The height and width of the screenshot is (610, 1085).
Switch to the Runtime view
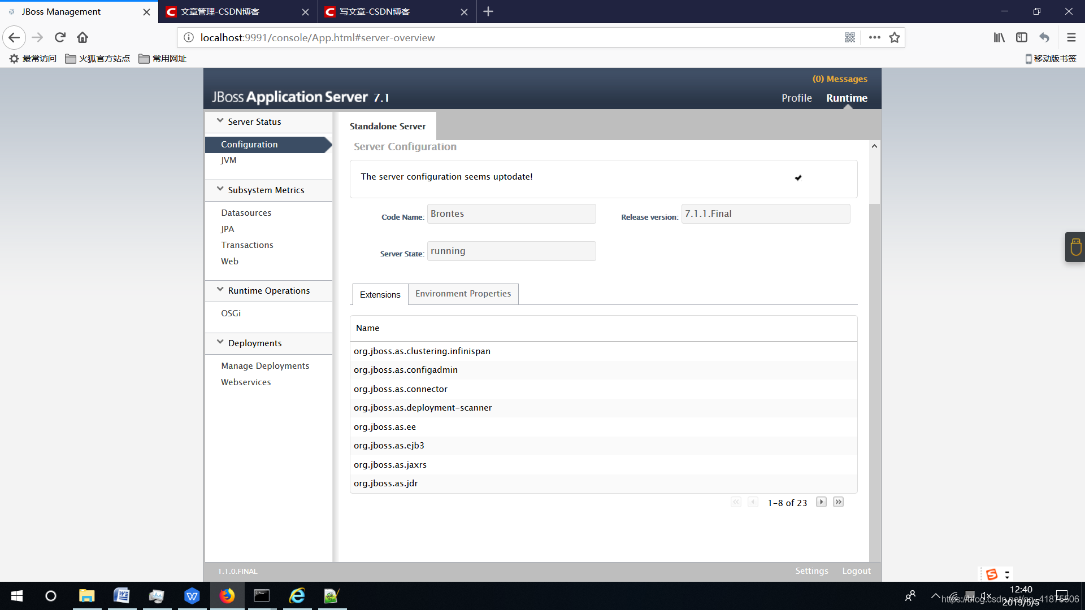[x=847, y=98]
